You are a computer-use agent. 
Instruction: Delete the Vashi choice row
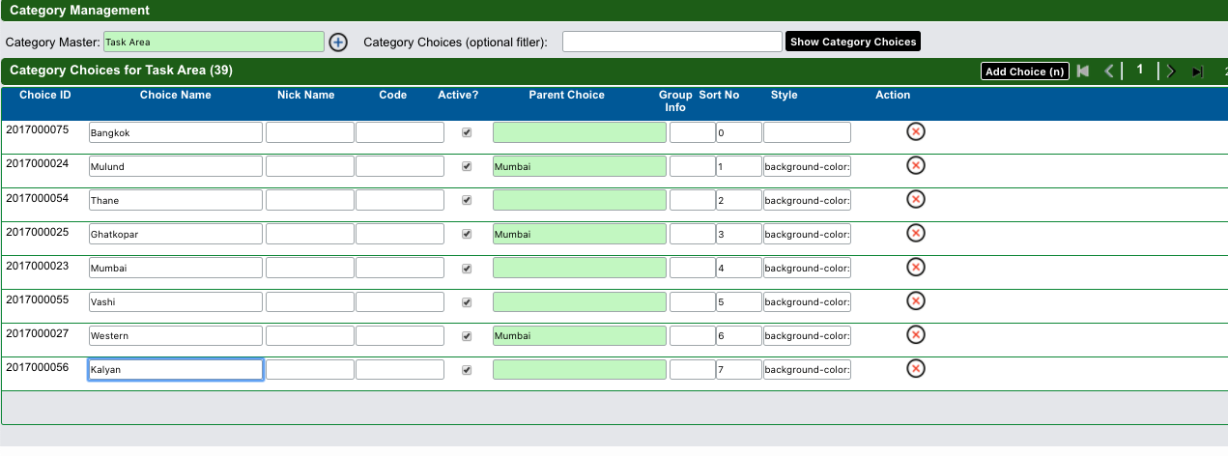[916, 300]
